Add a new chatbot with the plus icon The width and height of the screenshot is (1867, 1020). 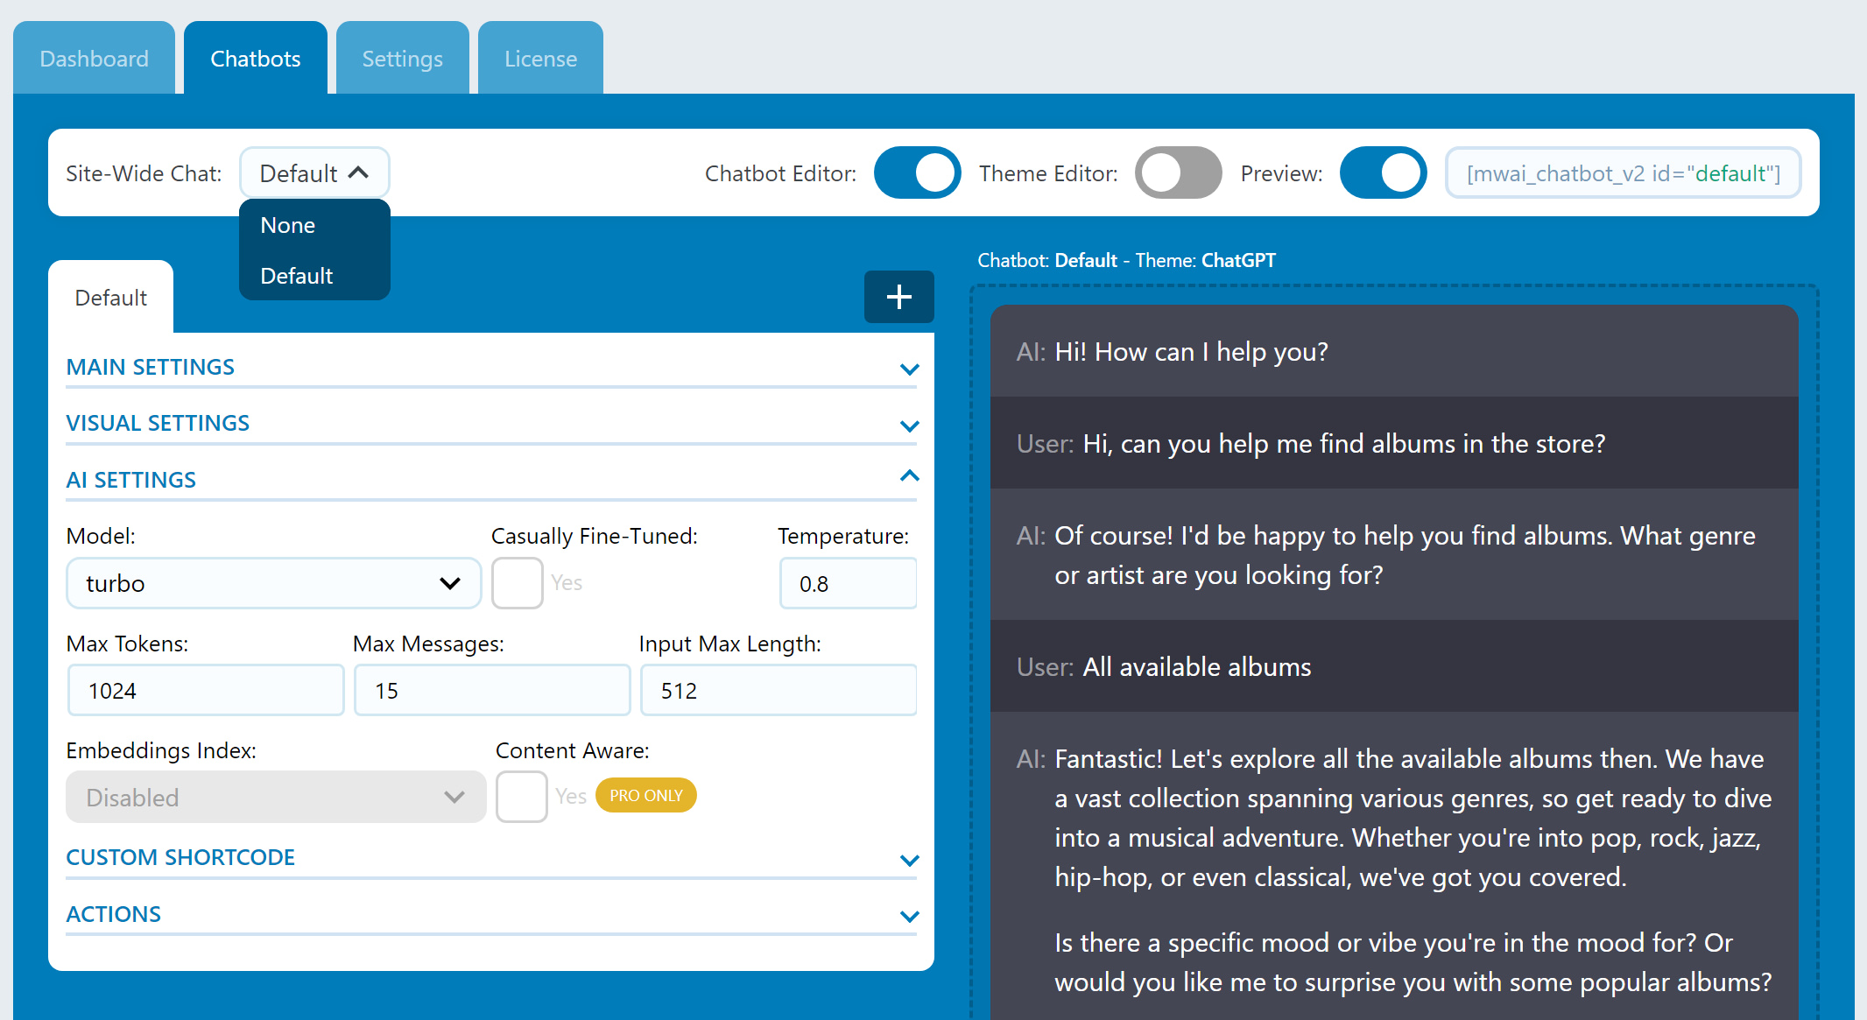coord(898,297)
